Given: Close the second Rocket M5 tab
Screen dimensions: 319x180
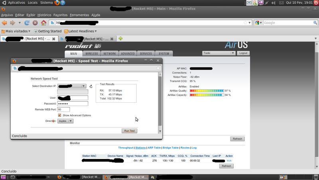Looking at the screenshot, I should (x=112, y=39).
